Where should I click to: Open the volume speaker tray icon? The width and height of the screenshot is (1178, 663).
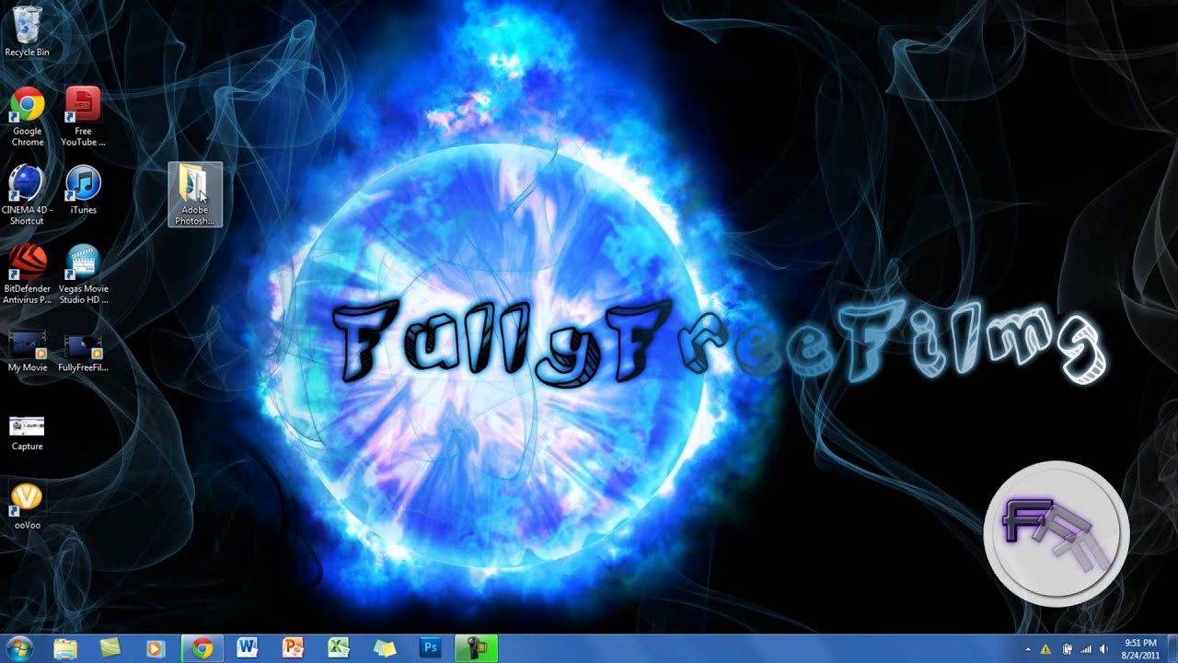point(1103,649)
